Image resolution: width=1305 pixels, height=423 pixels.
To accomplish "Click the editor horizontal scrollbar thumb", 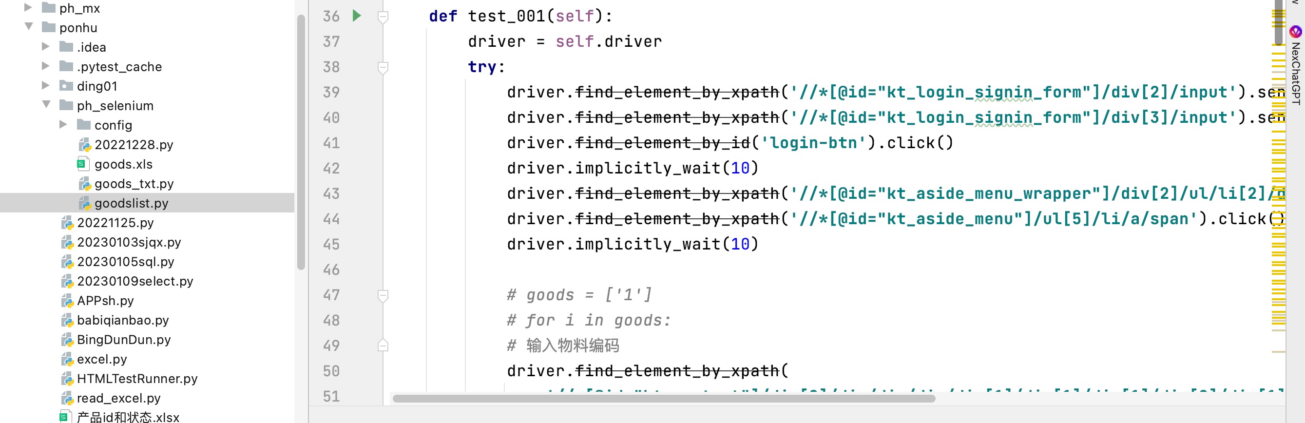I will [x=664, y=398].
